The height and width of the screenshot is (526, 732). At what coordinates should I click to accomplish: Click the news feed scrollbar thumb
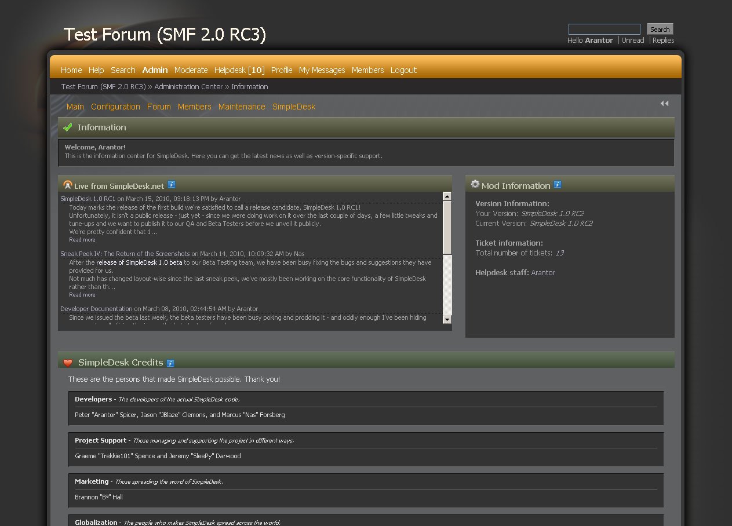447,227
